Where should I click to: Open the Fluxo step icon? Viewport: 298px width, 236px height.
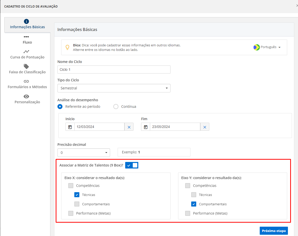(x=26, y=37)
